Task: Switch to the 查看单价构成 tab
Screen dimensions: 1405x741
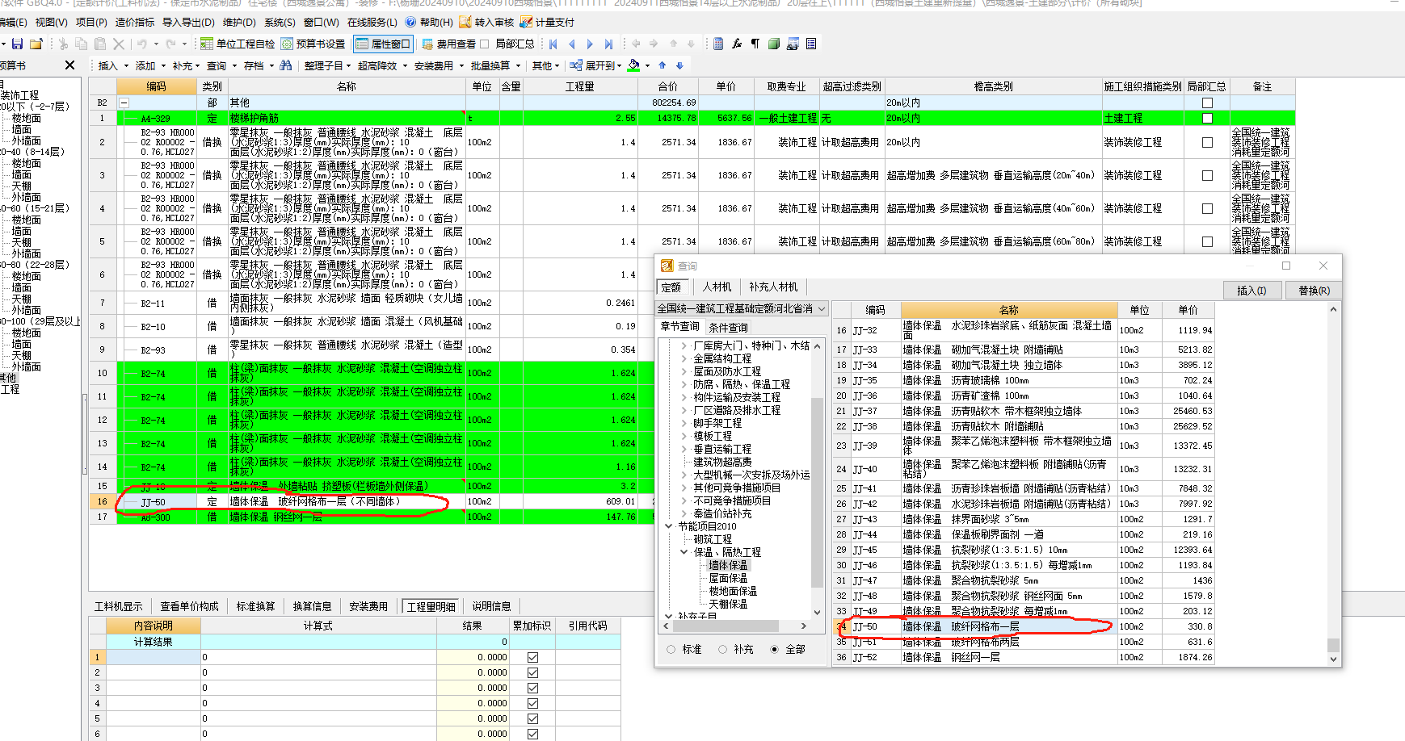Action: [189, 606]
